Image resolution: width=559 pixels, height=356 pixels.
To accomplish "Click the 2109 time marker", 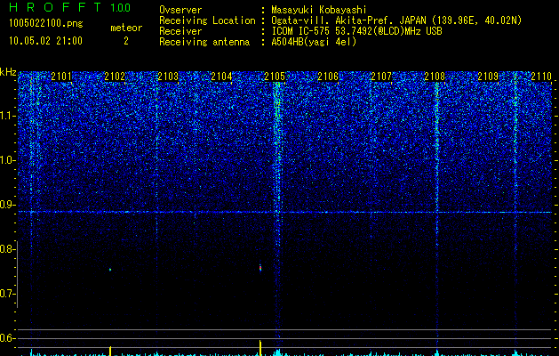I will tap(488, 77).
